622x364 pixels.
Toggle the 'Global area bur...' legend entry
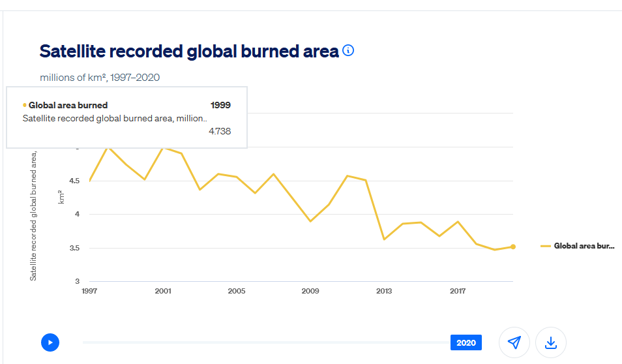click(x=584, y=246)
